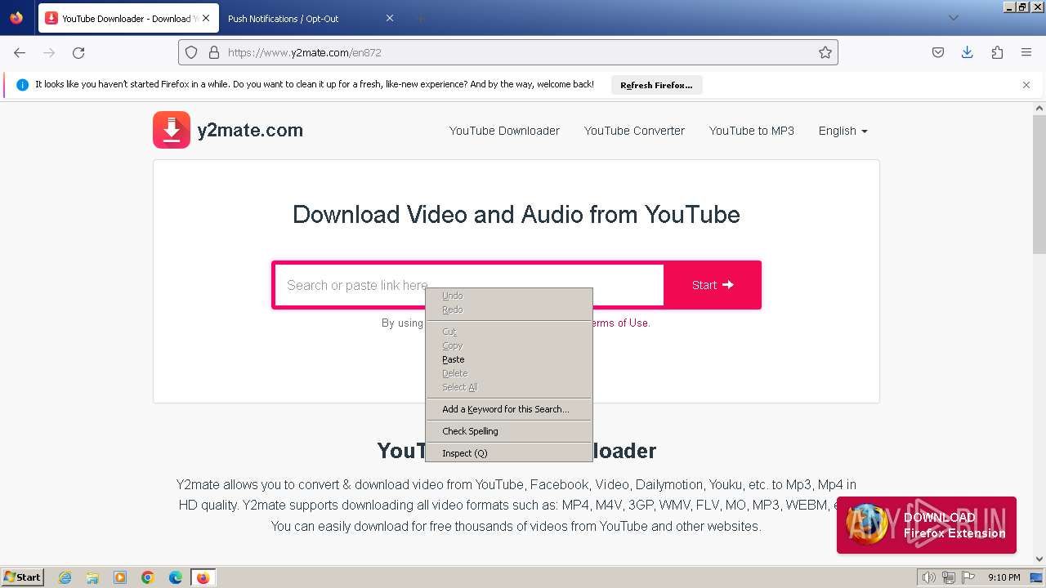The width and height of the screenshot is (1046, 588).
Task: Close the YouTube Downloader tab
Action: [206, 18]
